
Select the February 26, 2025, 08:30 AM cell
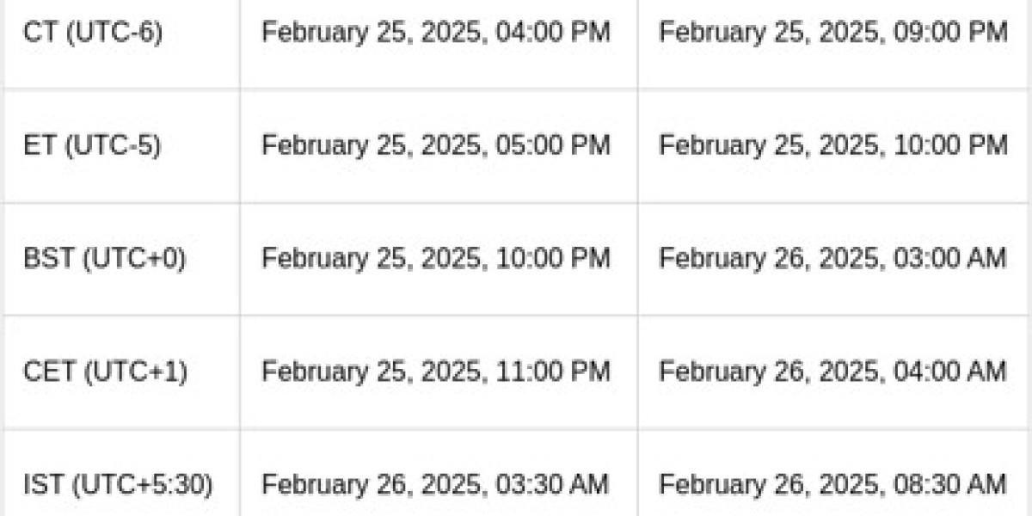coord(832,484)
